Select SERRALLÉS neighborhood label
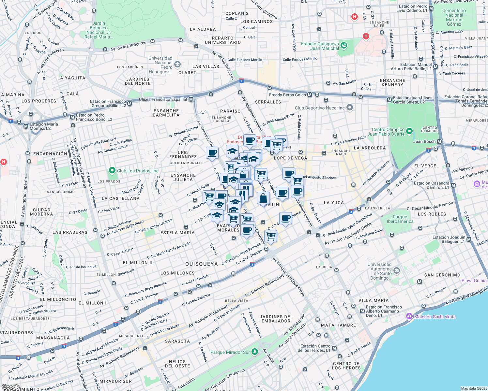 tap(268, 102)
